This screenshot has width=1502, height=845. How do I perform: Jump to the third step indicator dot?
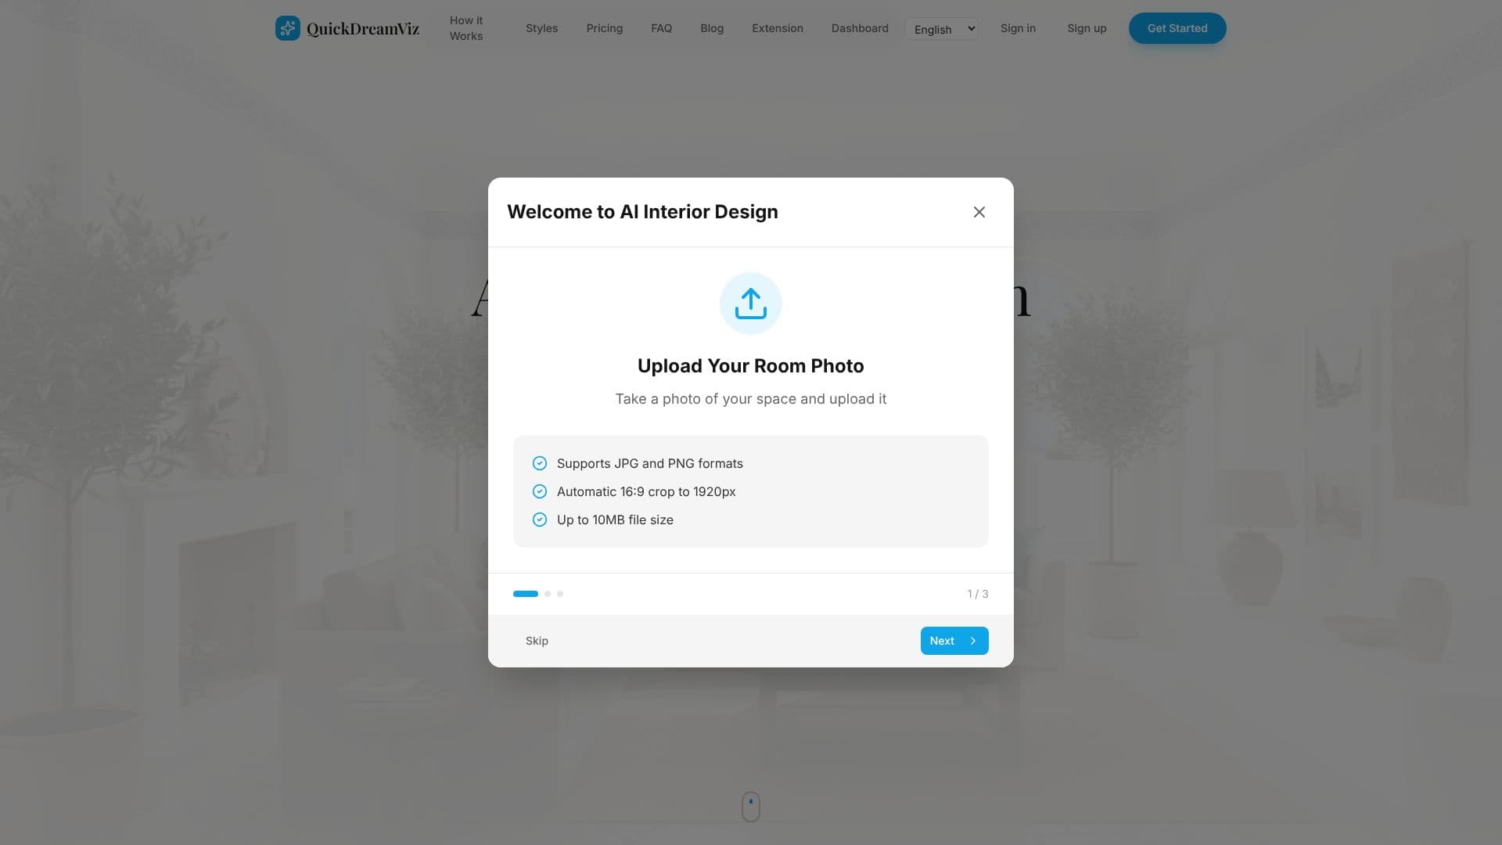(x=560, y=594)
